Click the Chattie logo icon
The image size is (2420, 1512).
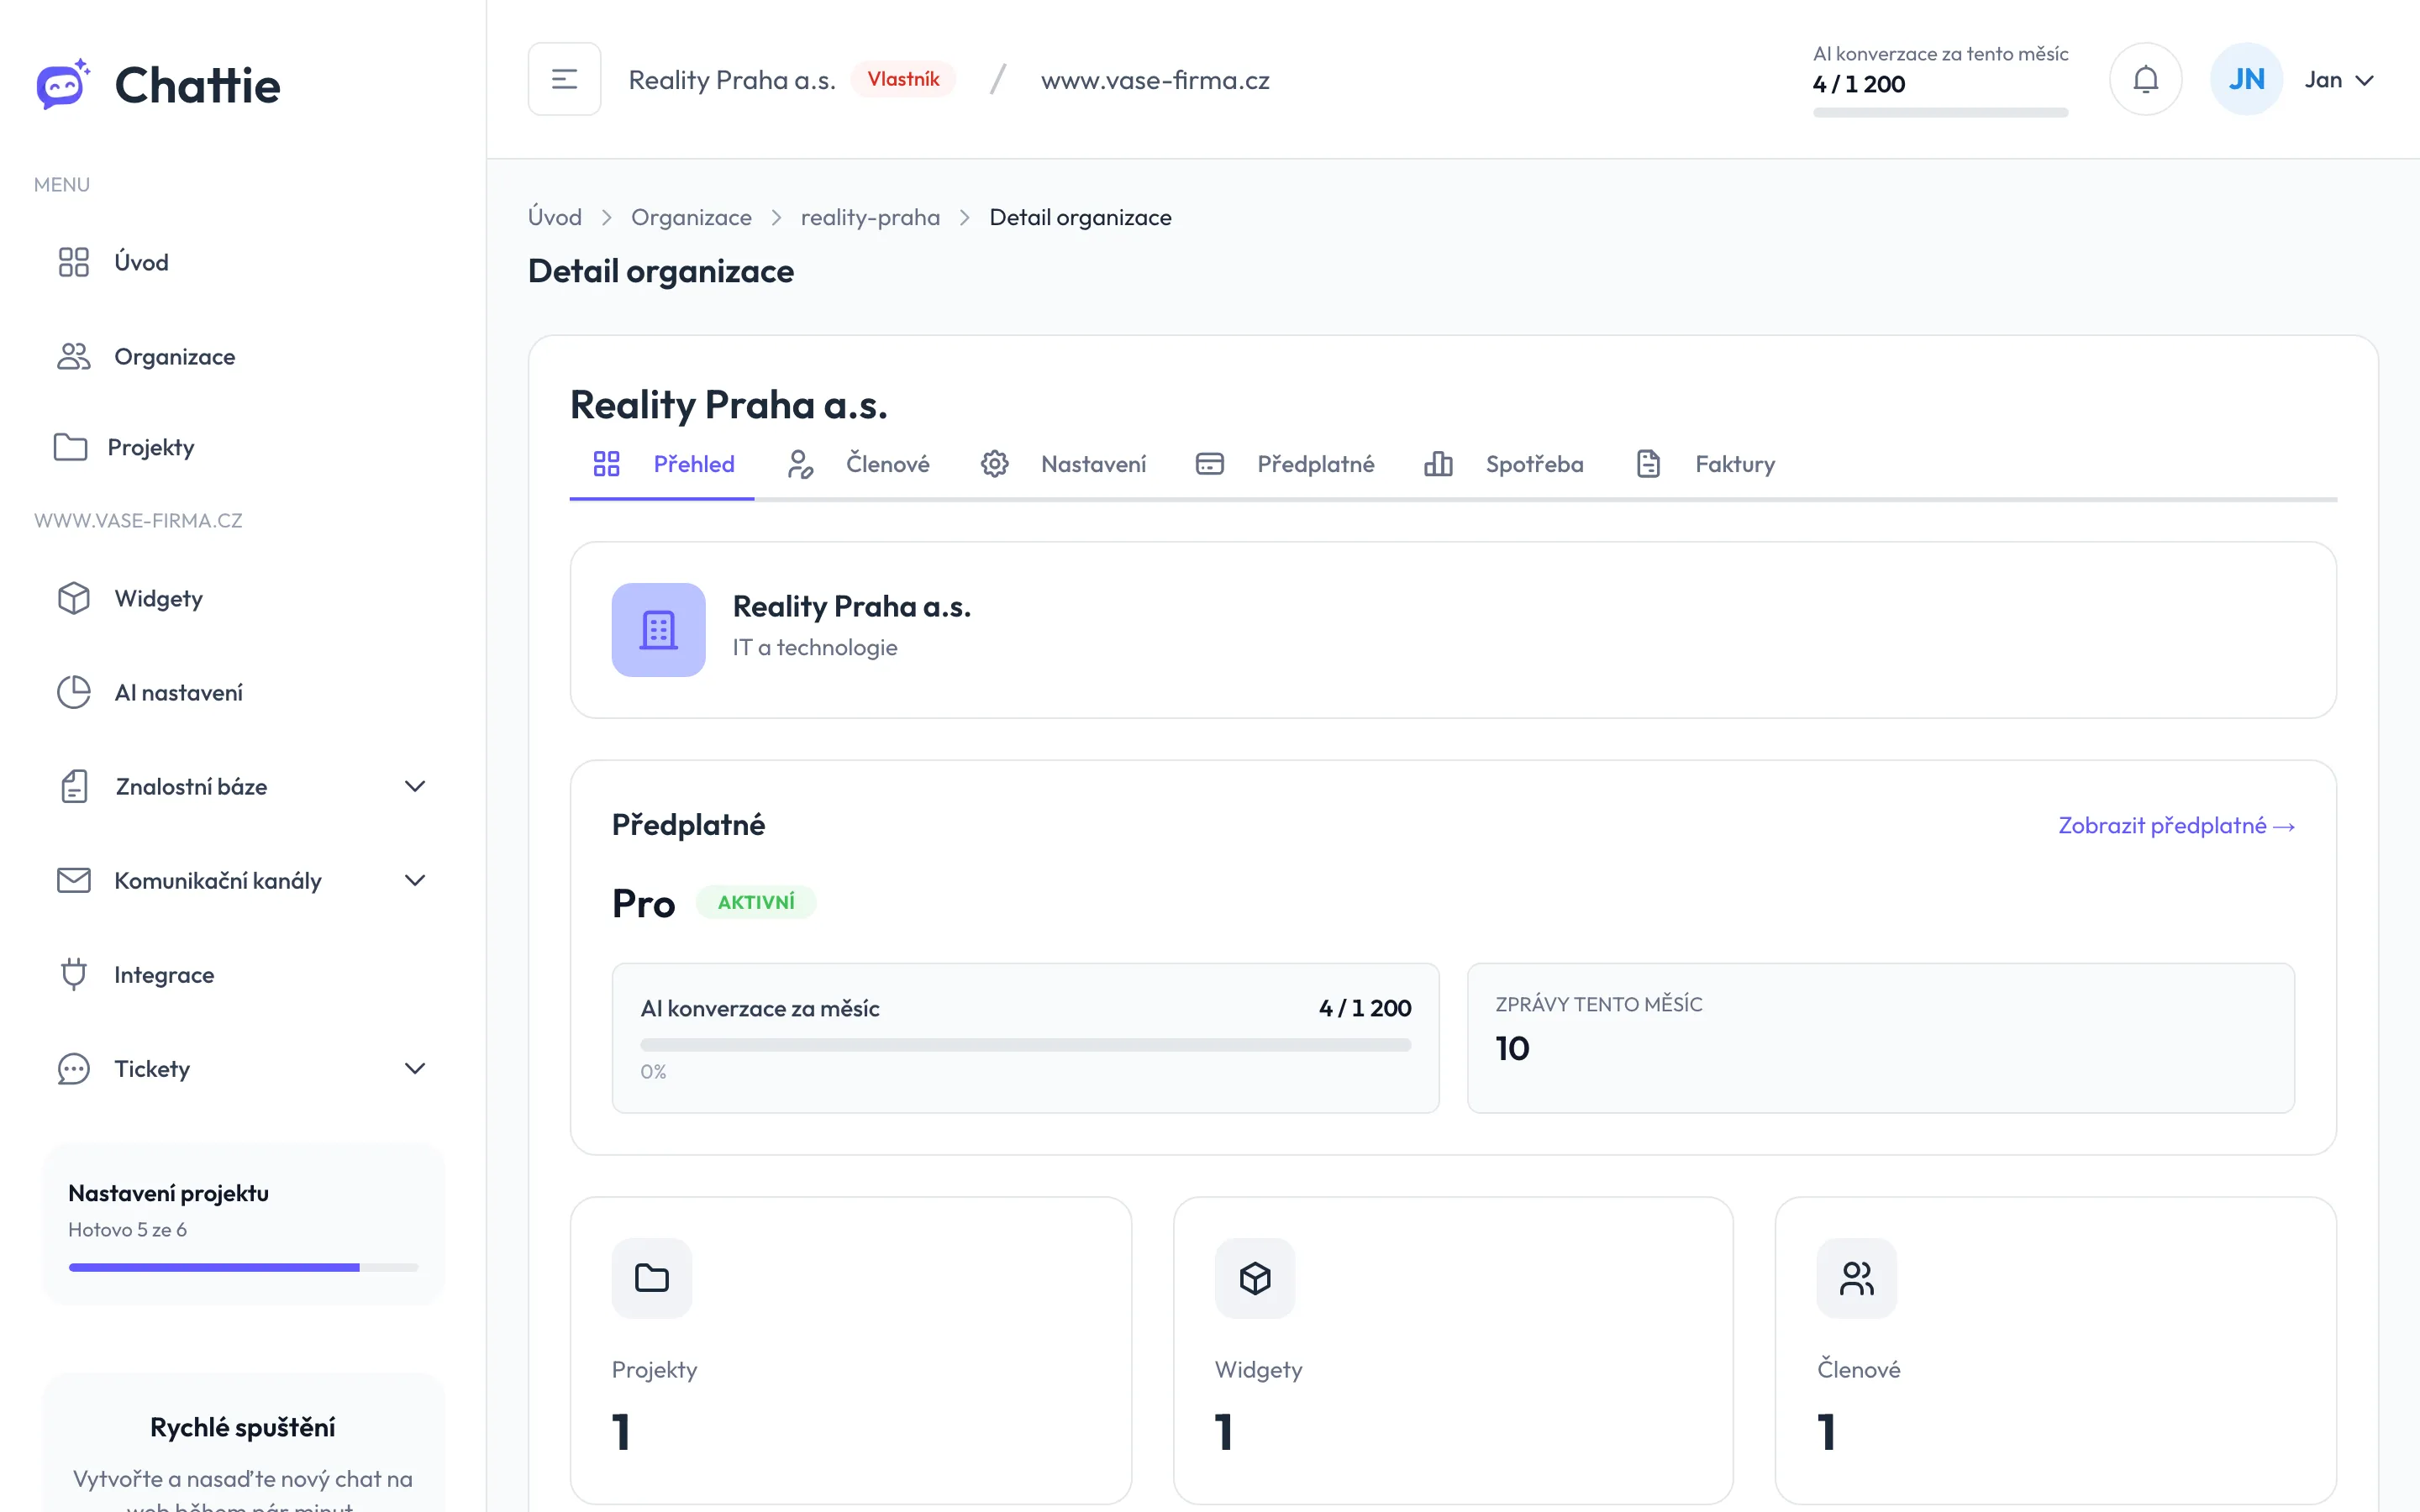(63, 84)
